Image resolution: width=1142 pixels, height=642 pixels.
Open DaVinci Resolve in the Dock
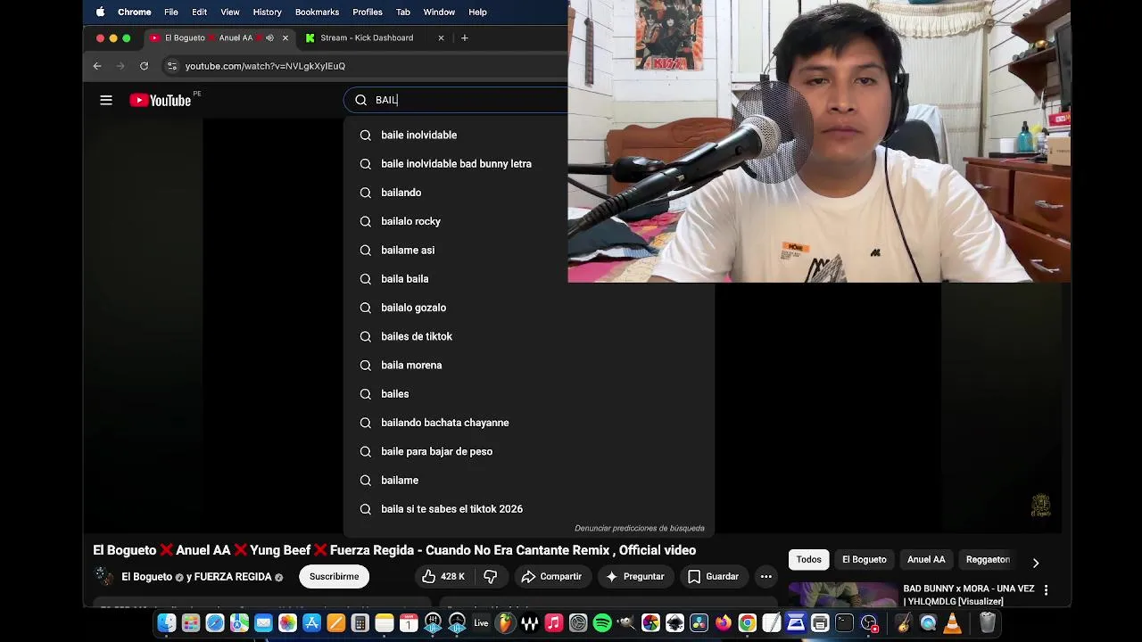coord(699,623)
